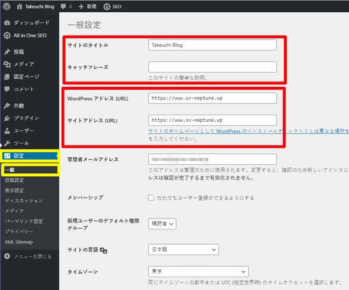Open 表示設定 submenu
This screenshot has height=290, width=349.
click(x=15, y=190)
